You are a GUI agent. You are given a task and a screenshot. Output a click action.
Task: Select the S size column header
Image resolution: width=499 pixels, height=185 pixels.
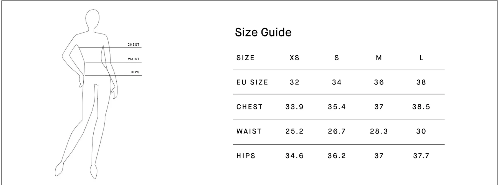[x=337, y=58]
